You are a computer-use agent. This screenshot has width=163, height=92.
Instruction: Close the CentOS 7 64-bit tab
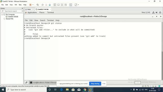click(x=50, y=9)
